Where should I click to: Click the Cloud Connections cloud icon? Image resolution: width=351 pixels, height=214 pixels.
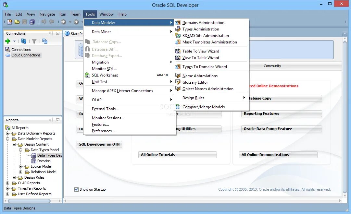[x=8, y=55]
